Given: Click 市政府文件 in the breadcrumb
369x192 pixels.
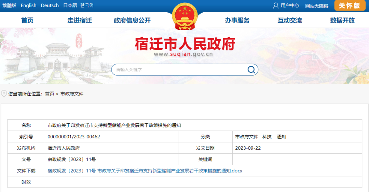Looking at the screenshot, I should click(72, 94).
